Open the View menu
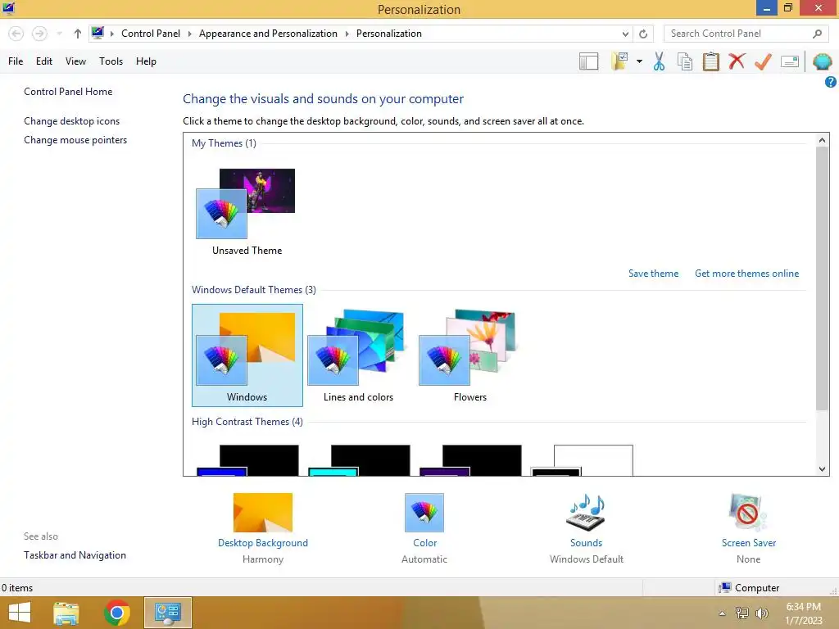This screenshot has height=629, width=839. 75,61
